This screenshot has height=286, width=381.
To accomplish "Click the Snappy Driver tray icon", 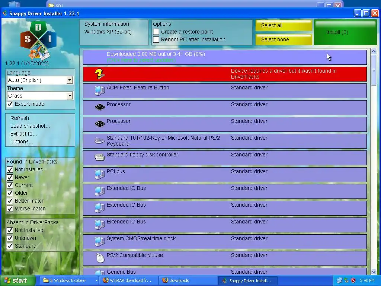I will pos(346,281).
